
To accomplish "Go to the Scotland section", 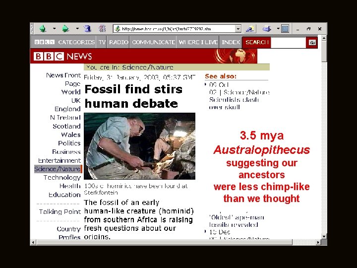I will 66,126.
